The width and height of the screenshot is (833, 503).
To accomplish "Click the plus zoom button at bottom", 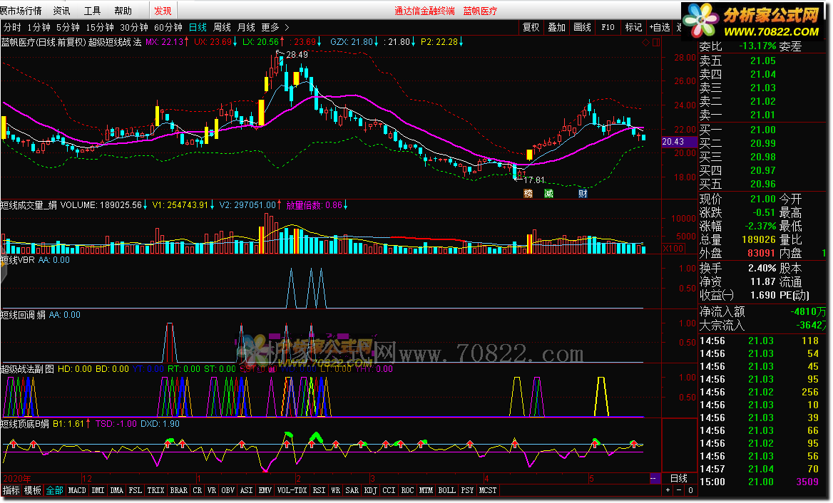I will [668, 490].
